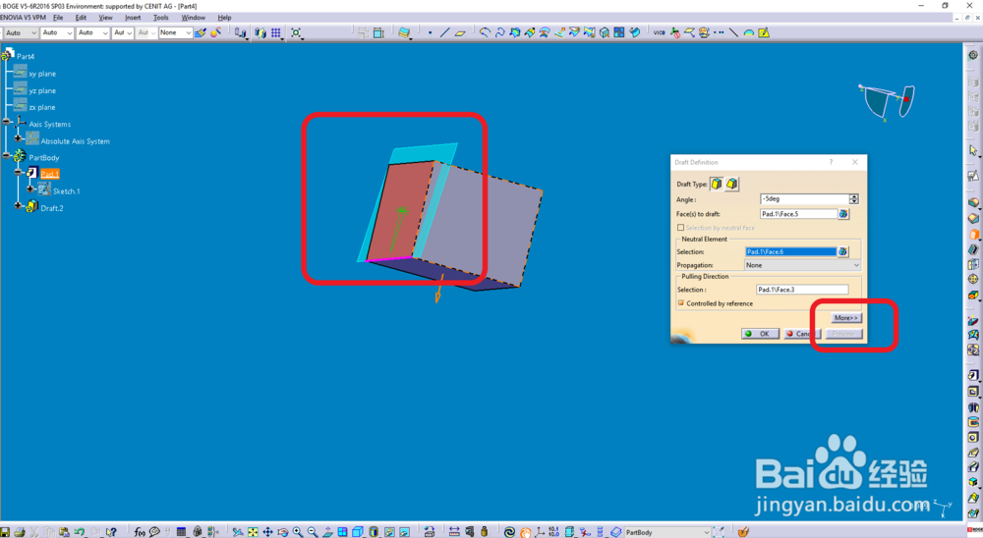The image size is (983, 538).
Task: Open the Tools menu
Action: tap(161, 18)
